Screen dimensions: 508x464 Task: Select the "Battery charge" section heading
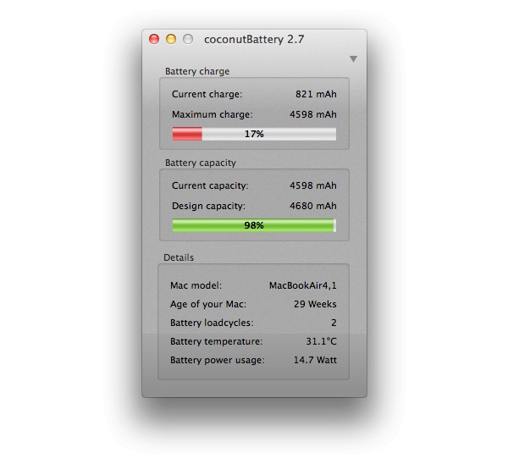(197, 71)
